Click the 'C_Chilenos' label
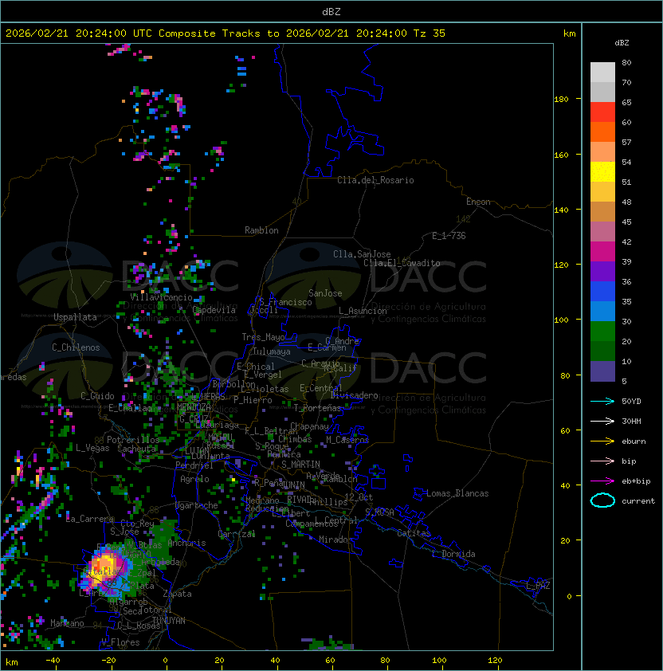This screenshot has height=671, width=663. pos(76,347)
